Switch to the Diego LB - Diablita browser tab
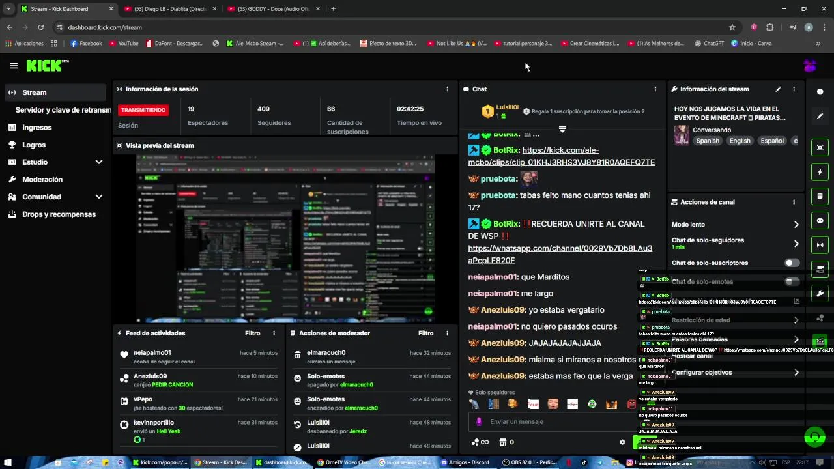The width and height of the screenshot is (834, 469). (169, 9)
